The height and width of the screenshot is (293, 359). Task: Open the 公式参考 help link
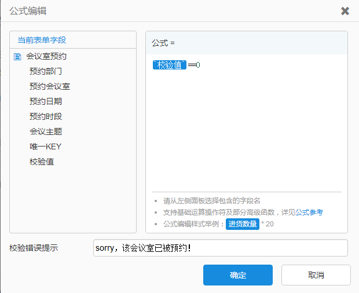tap(309, 213)
